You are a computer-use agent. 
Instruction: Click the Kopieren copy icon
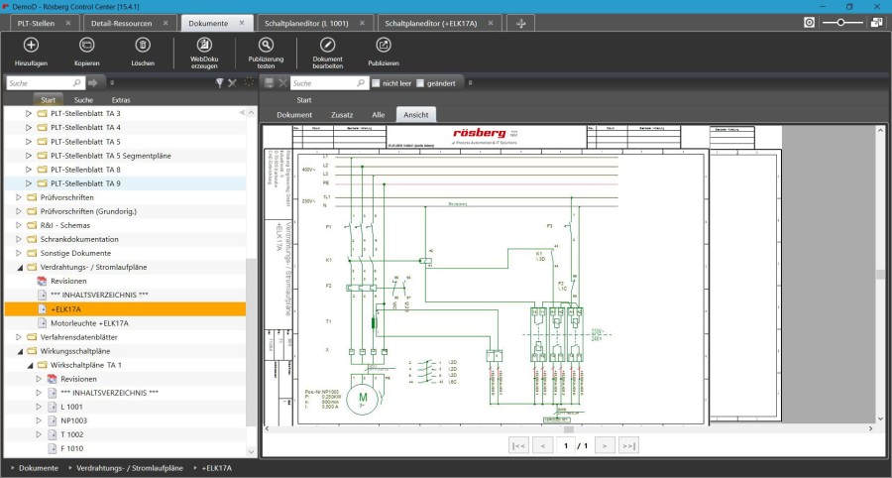[x=86, y=45]
